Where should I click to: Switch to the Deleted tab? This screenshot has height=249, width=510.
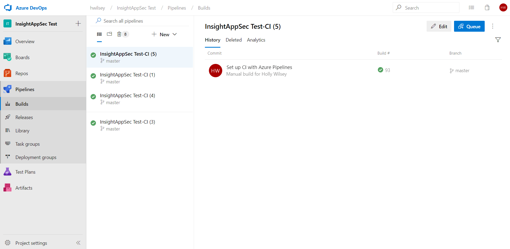point(233,40)
